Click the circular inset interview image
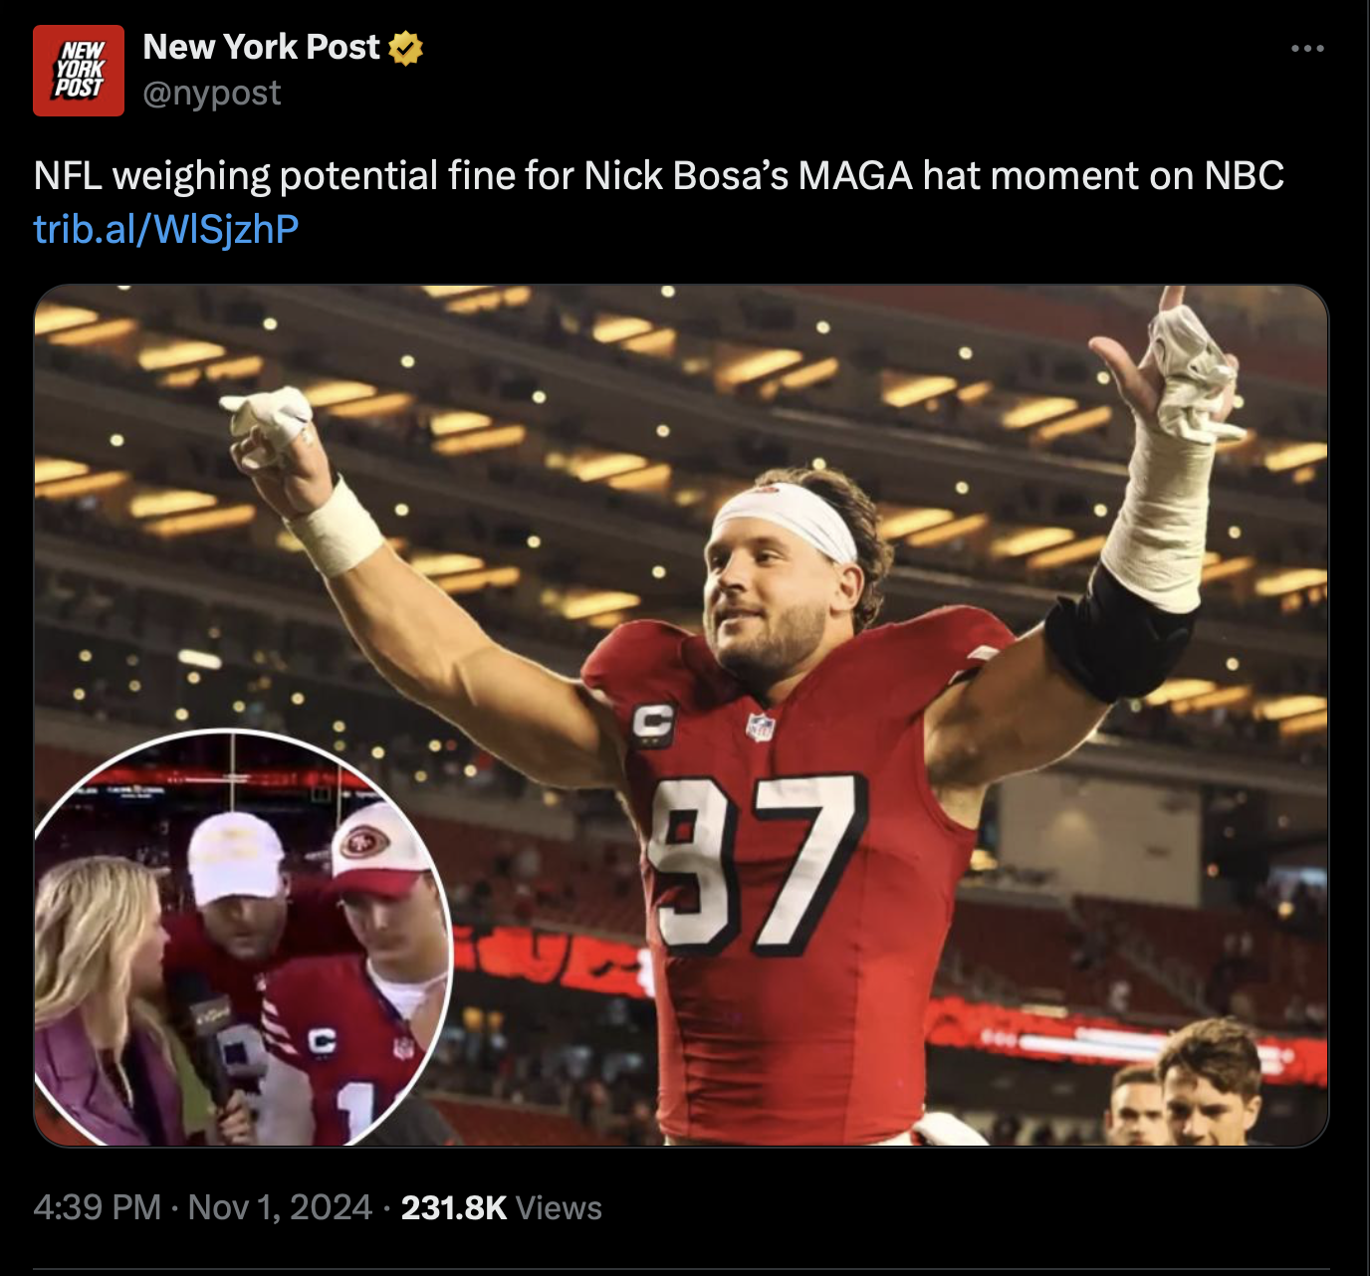The image size is (1370, 1276). coord(243,938)
